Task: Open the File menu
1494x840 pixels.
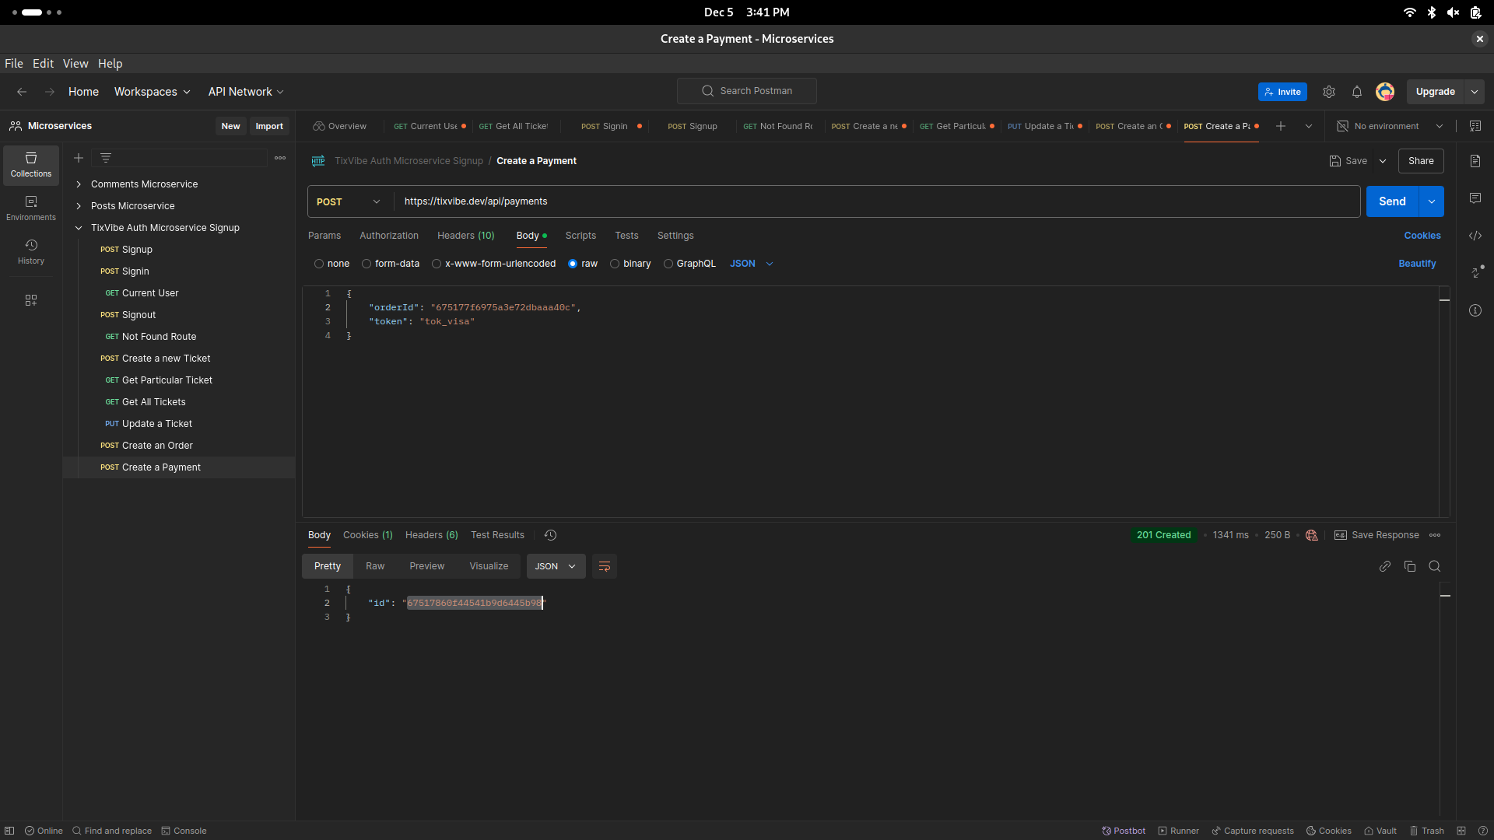Action: coord(14,64)
